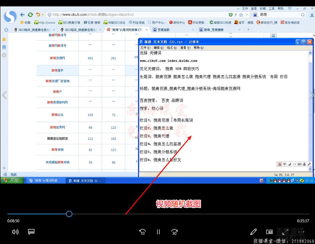315x244 pixels.
Task: Click the download arrow icon
Action: [312, 15]
